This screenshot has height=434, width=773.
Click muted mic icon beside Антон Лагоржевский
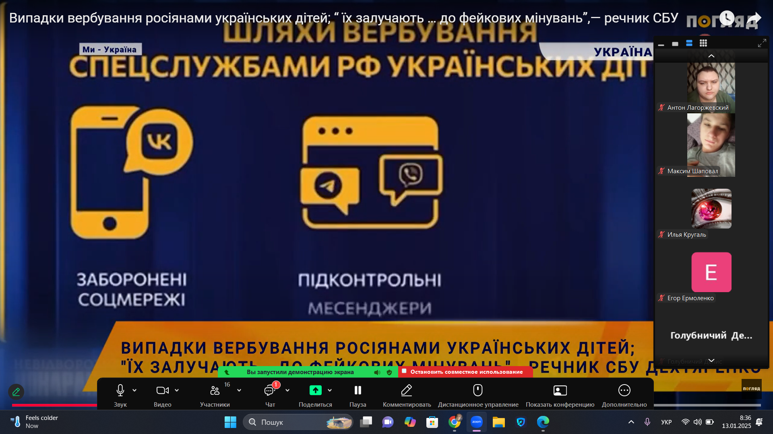(661, 107)
